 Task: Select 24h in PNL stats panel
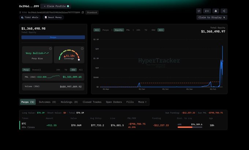point(58,70)
